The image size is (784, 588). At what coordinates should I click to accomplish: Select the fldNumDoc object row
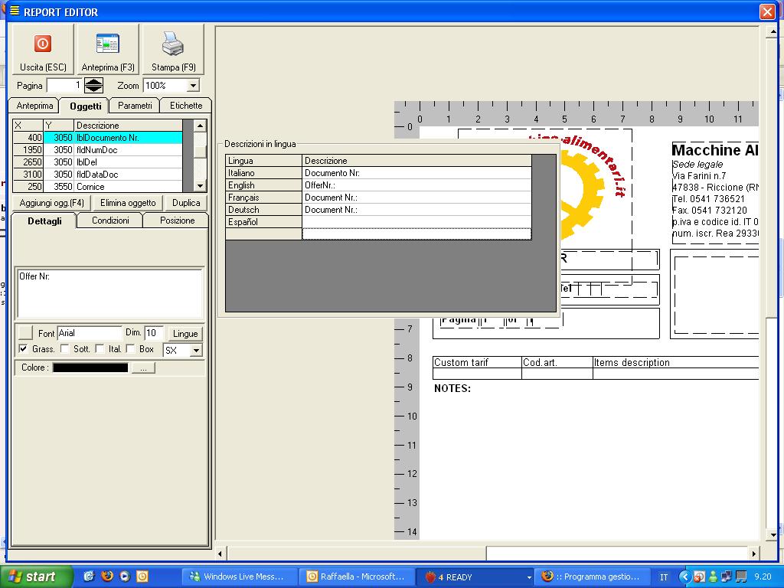[97, 150]
